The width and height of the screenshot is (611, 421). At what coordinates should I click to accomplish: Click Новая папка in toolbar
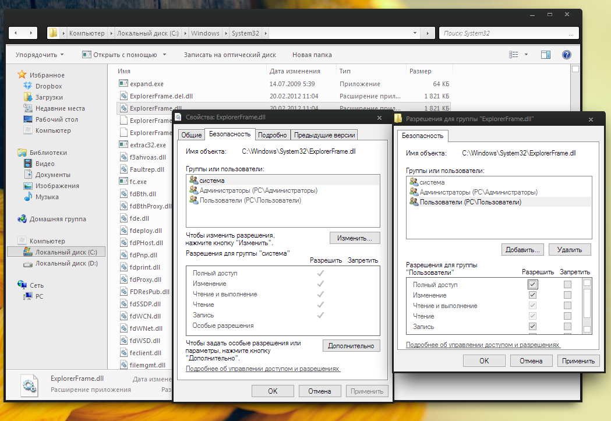click(x=312, y=55)
